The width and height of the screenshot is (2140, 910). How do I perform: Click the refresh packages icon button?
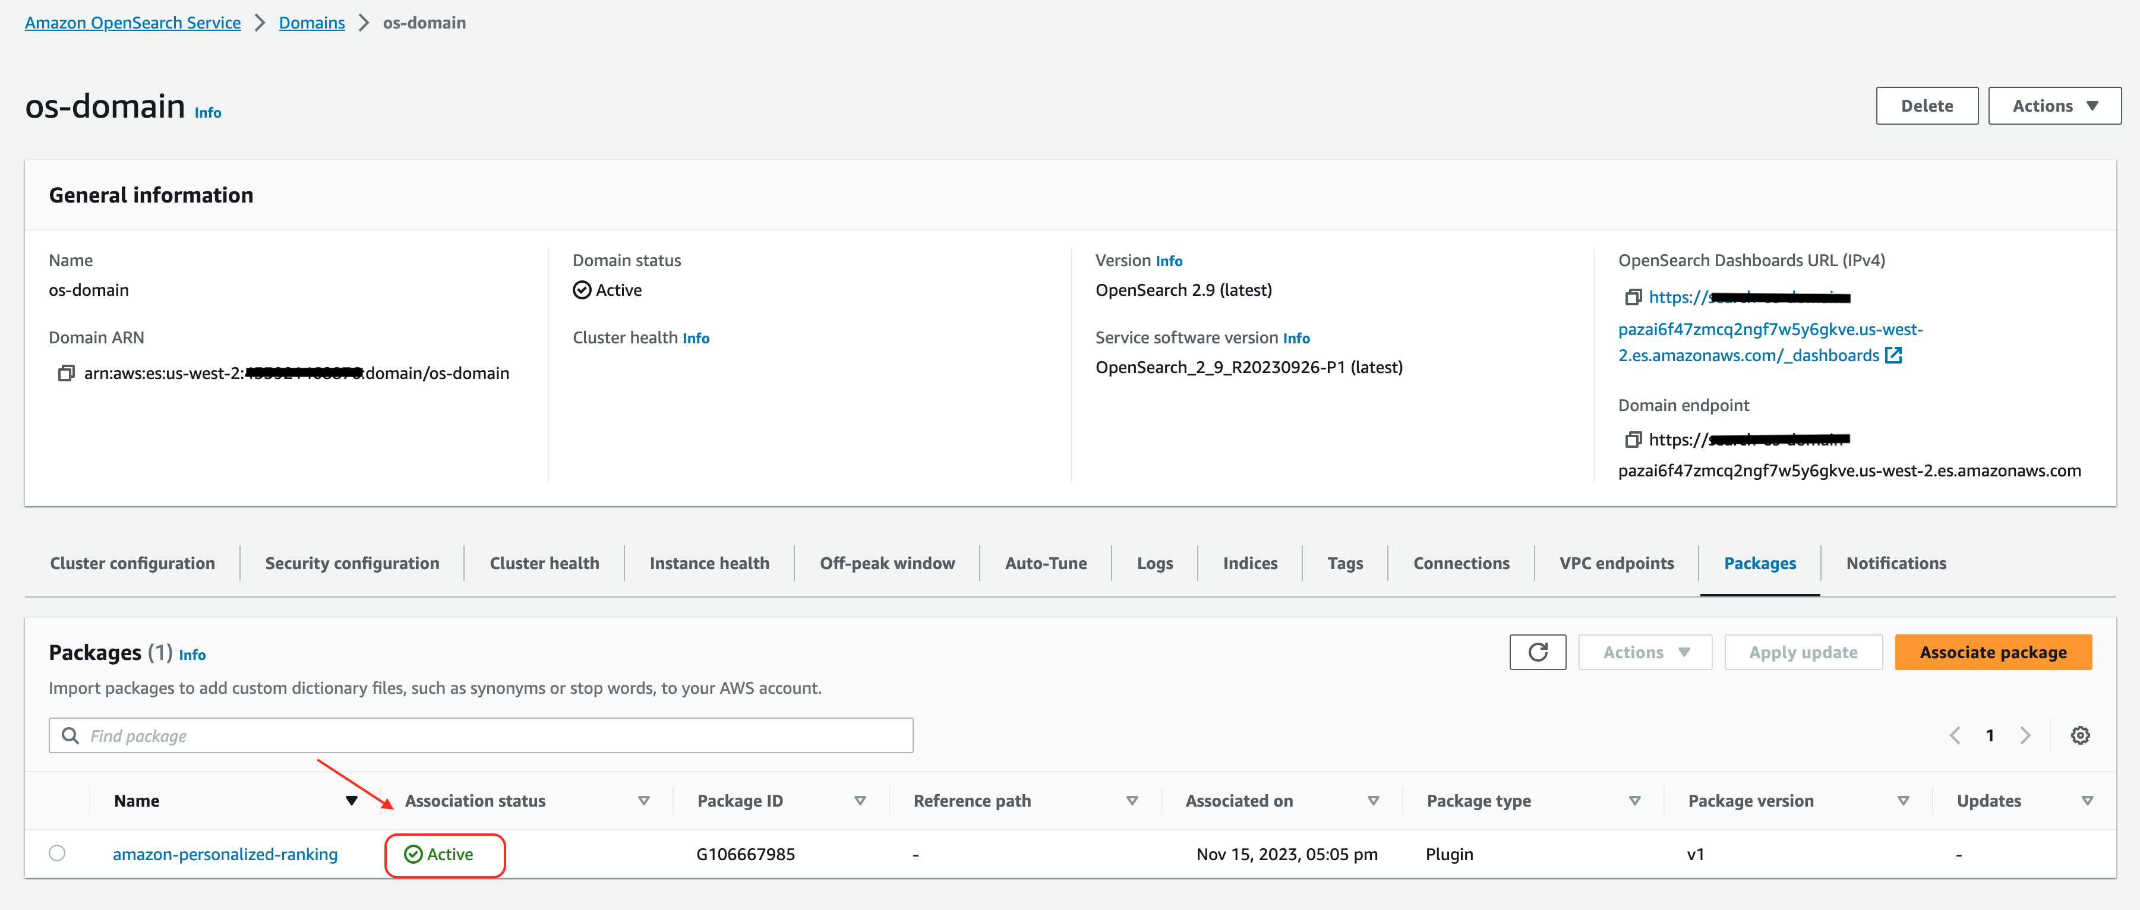pos(1537,653)
